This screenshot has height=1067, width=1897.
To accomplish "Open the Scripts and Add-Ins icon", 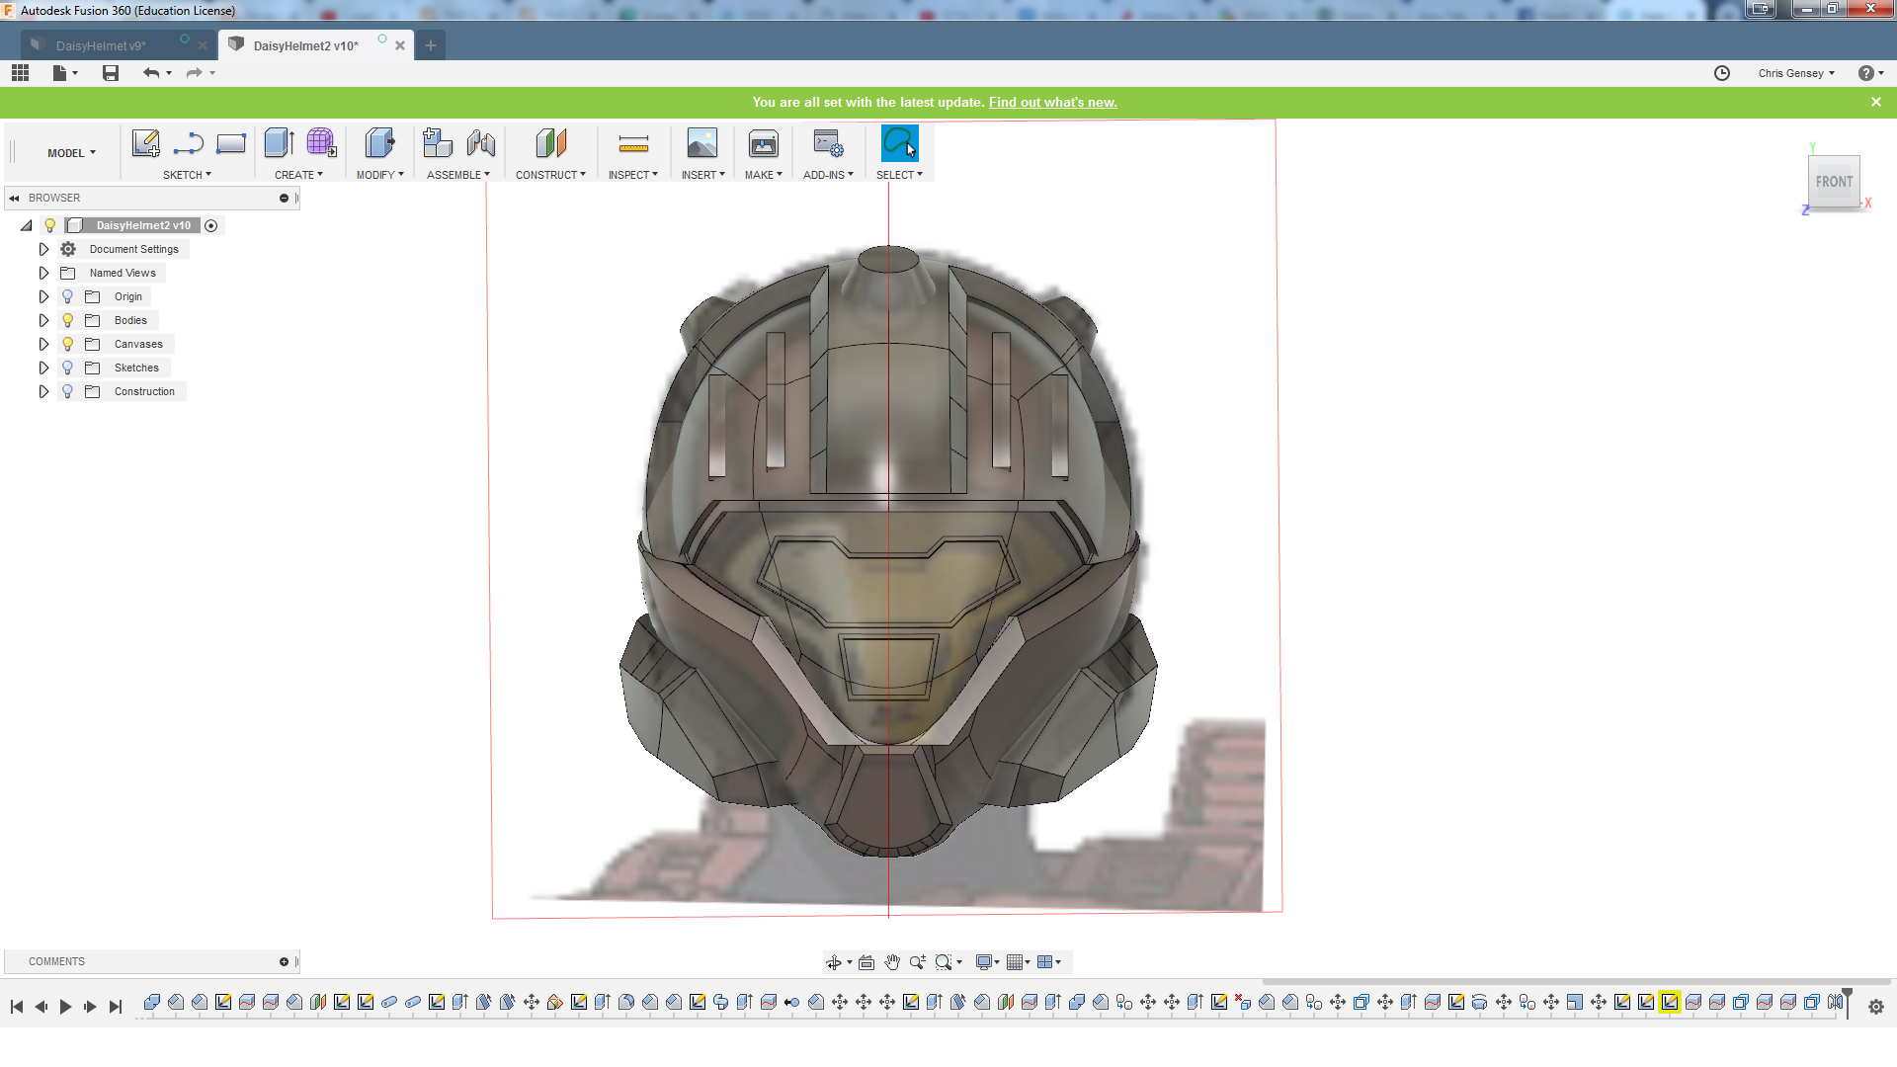I will point(828,145).
